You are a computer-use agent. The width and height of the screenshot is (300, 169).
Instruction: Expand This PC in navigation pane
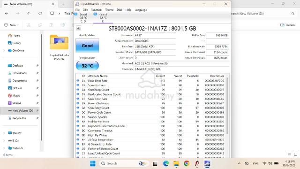tap(4, 133)
